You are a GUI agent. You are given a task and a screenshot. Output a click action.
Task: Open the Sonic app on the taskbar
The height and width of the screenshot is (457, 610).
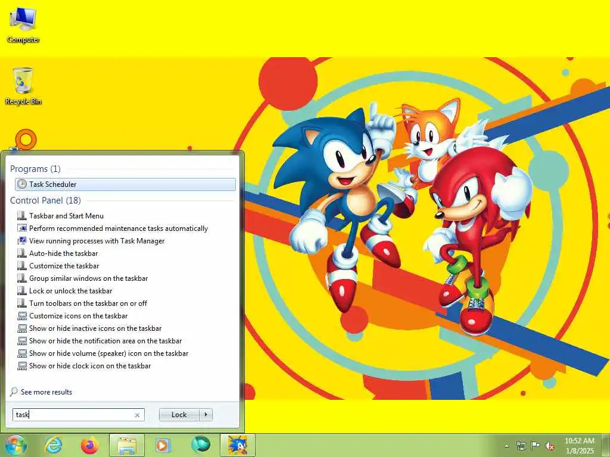pos(237,445)
